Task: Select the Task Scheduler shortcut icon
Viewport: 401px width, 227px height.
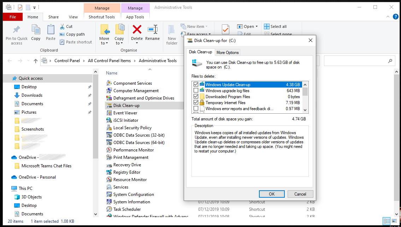Action: pos(109,209)
